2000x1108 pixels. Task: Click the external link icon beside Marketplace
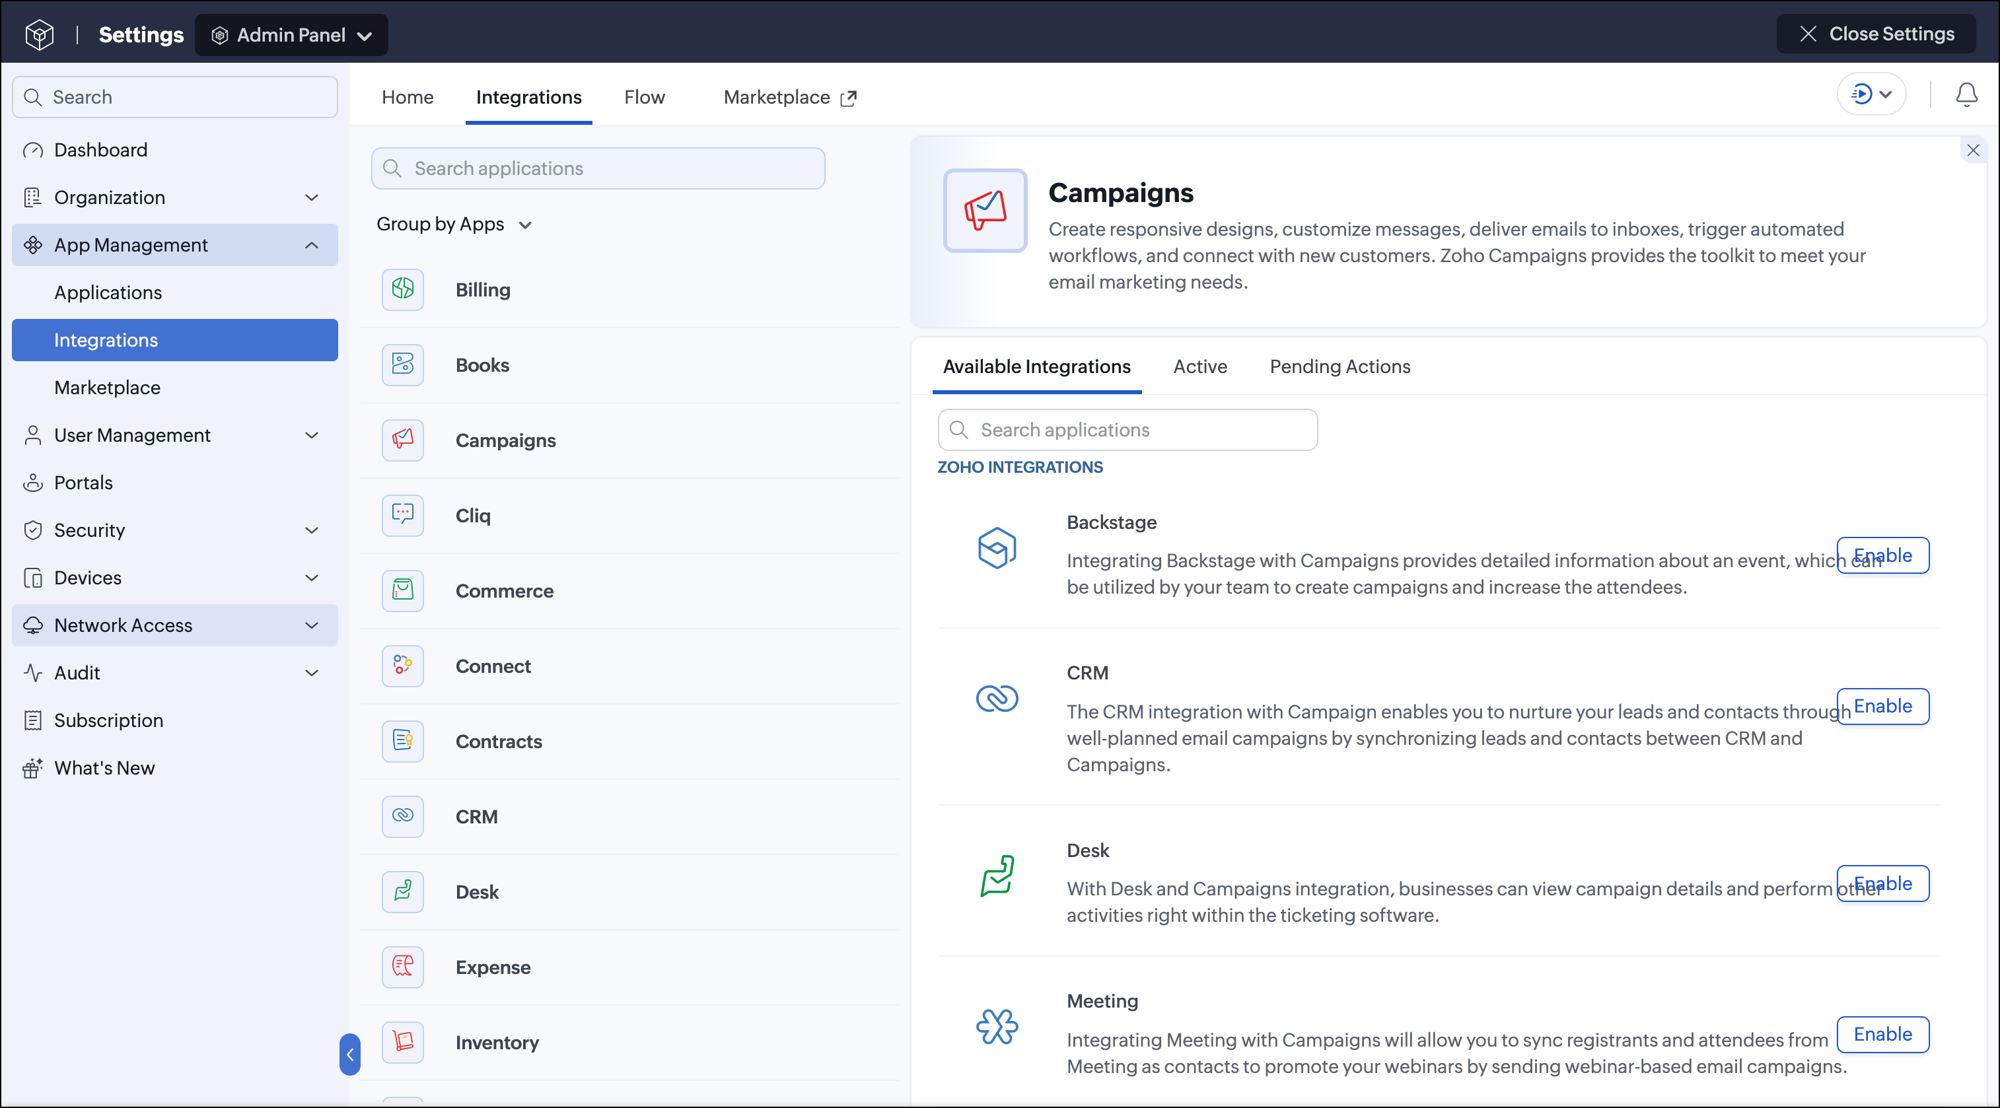click(x=849, y=98)
